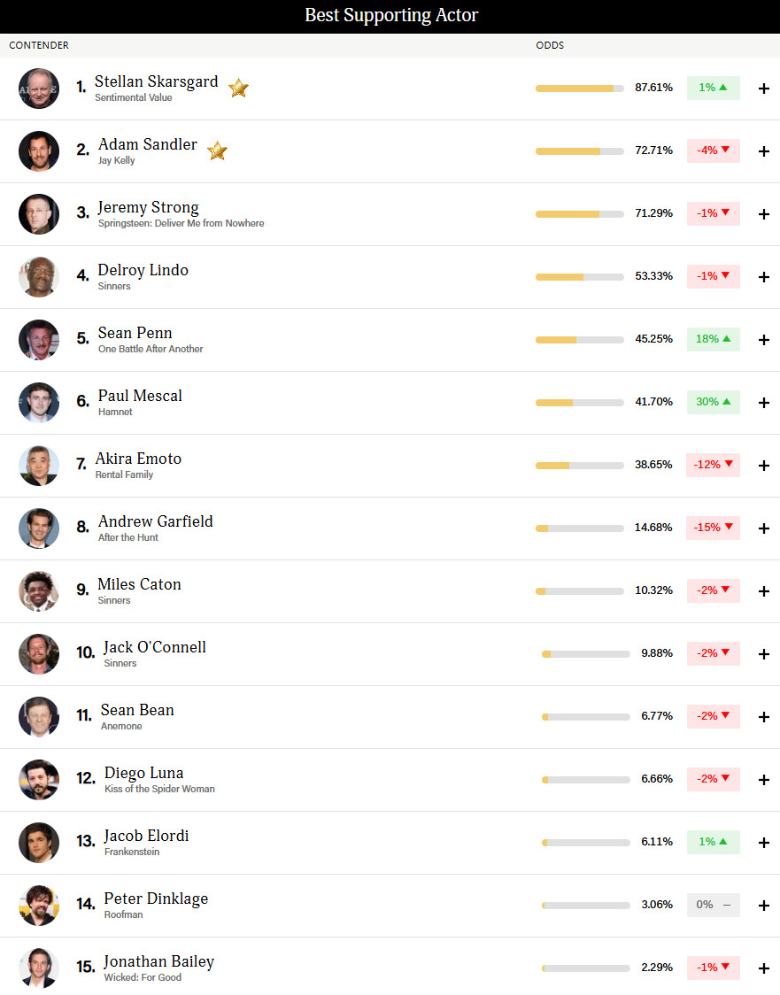The width and height of the screenshot is (780, 995).
Task: Click Miles Caton's profile photo
Action: (x=39, y=591)
